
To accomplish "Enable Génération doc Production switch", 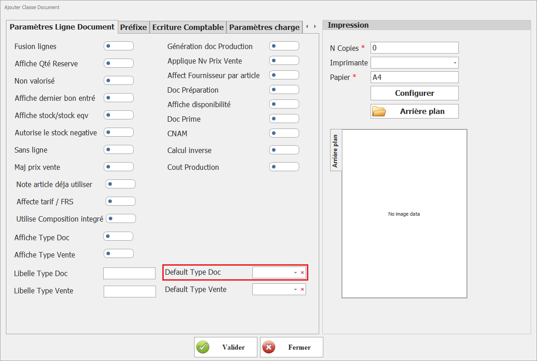I will click(x=284, y=46).
